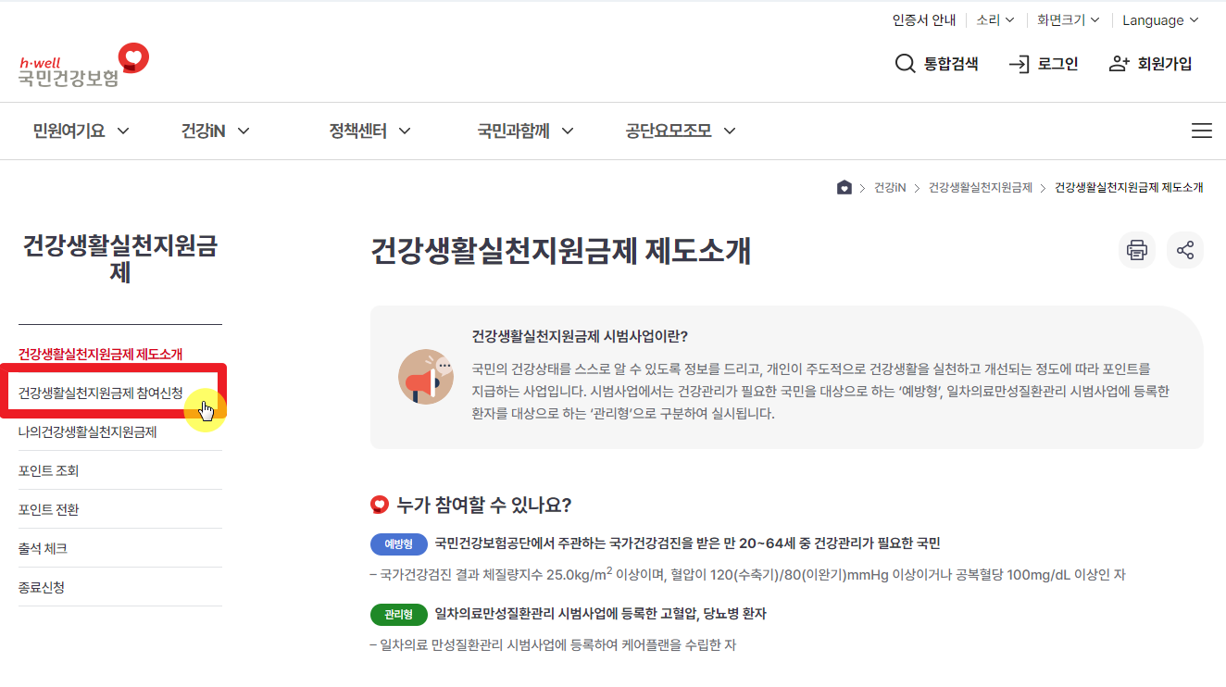The height and width of the screenshot is (687, 1226).
Task: Expand the 화면크기 dropdown
Action: coord(1067,19)
